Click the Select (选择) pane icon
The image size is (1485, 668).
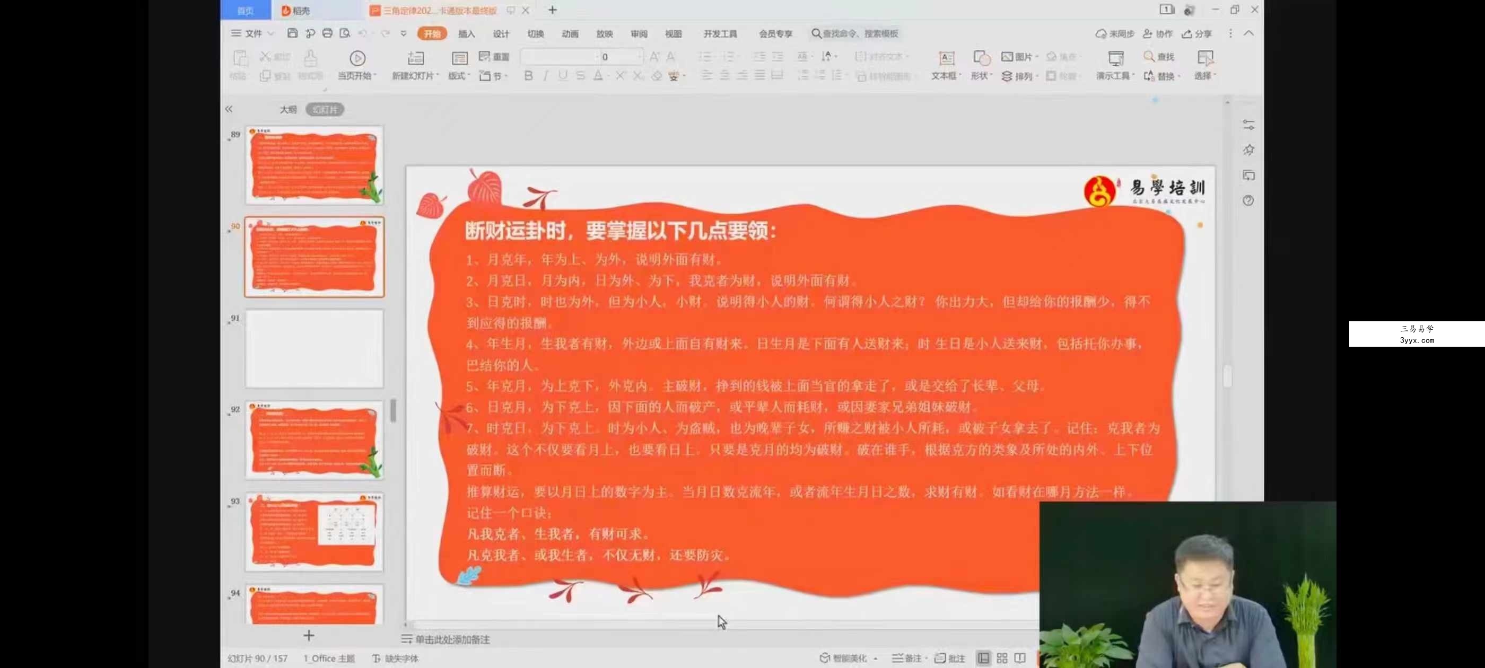click(x=1205, y=58)
